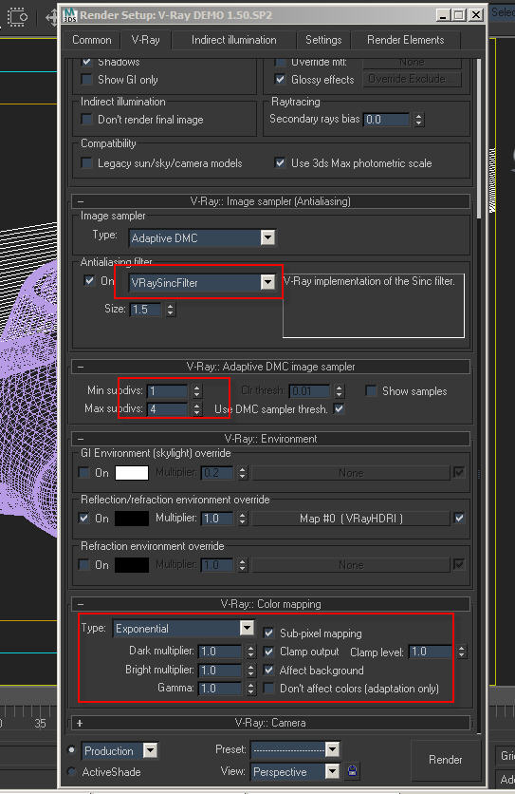Collapse V-Ray Environment rollout
Image resolution: width=515 pixels, height=794 pixels.
[x=271, y=439]
